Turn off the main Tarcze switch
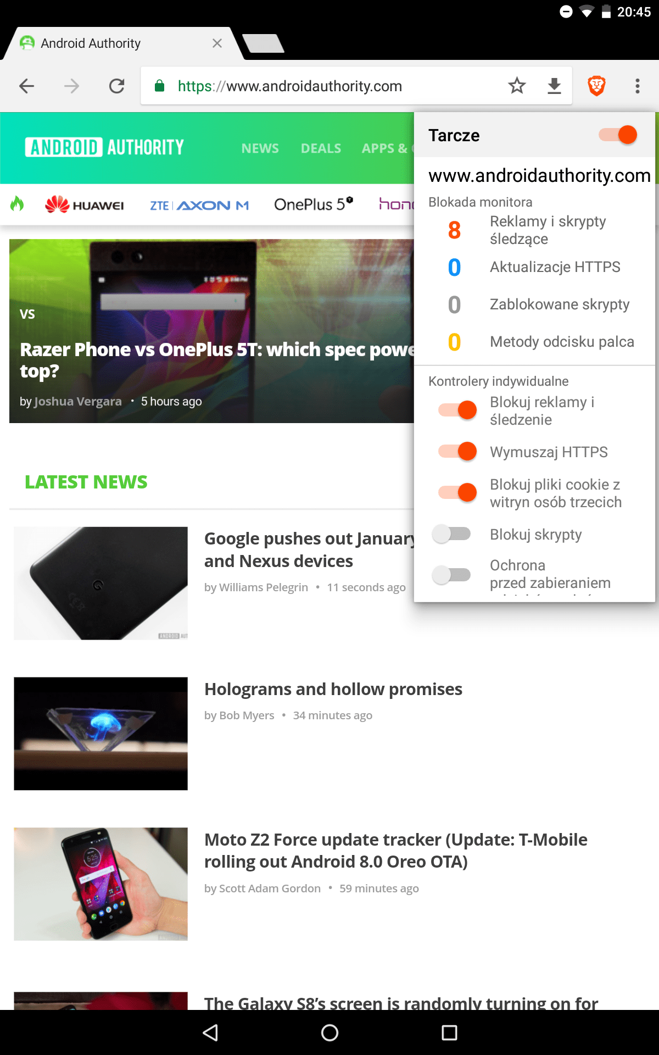This screenshot has height=1055, width=659. [x=618, y=135]
